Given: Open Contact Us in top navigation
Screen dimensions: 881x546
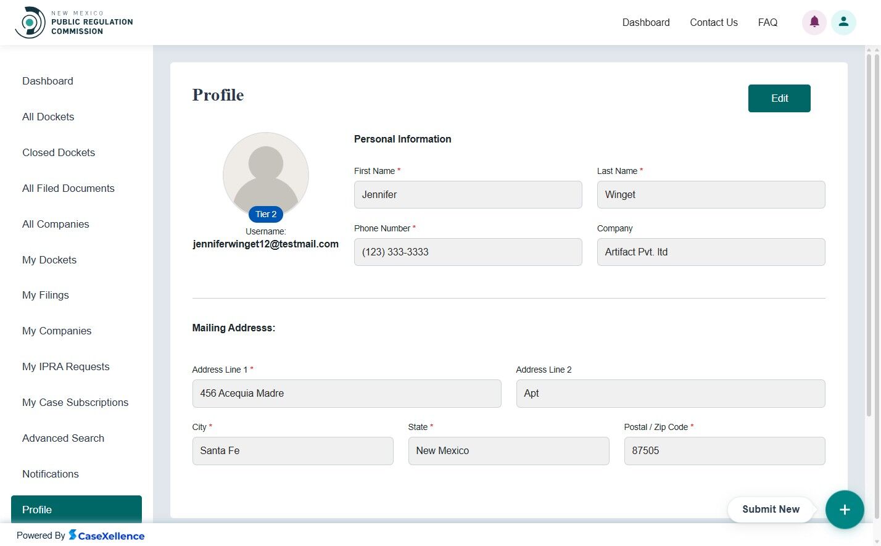Looking at the screenshot, I should click(714, 22).
